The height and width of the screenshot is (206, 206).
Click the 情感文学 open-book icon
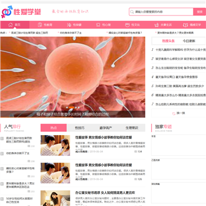click(185, 25)
